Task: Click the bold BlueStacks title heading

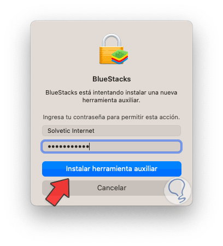Action: tap(111, 79)
